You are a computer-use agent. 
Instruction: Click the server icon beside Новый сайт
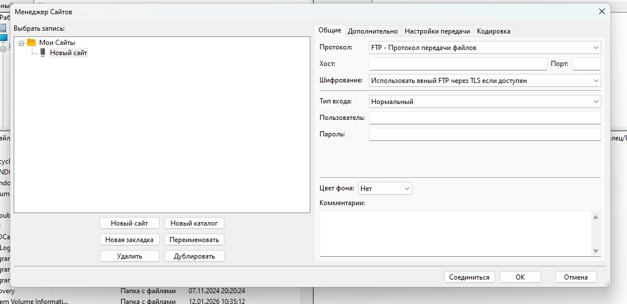(x=43, y=52)
